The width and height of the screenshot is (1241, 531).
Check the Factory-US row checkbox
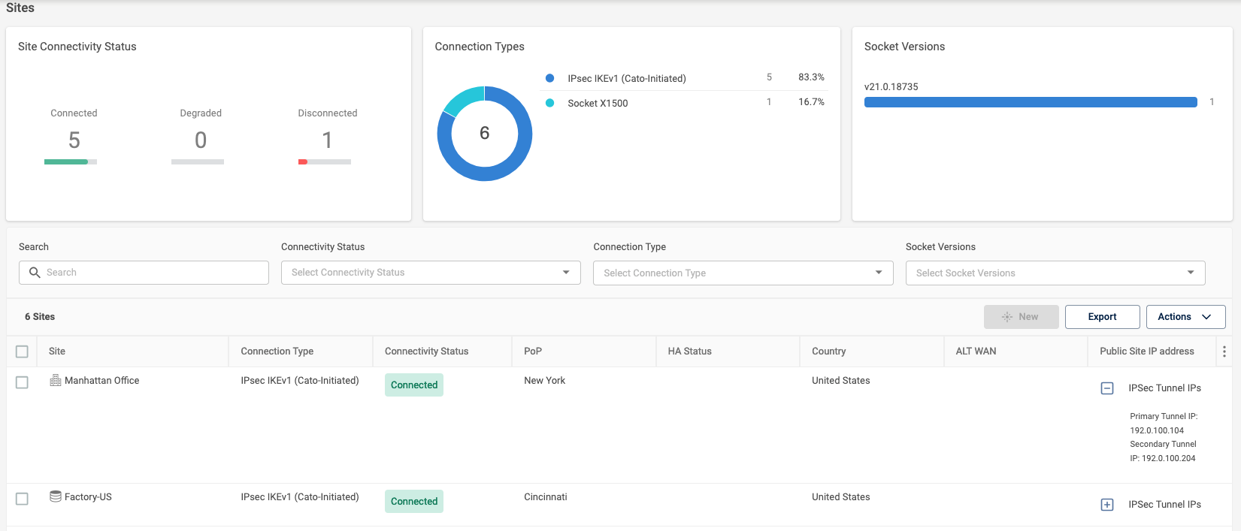tap(22, 499)
